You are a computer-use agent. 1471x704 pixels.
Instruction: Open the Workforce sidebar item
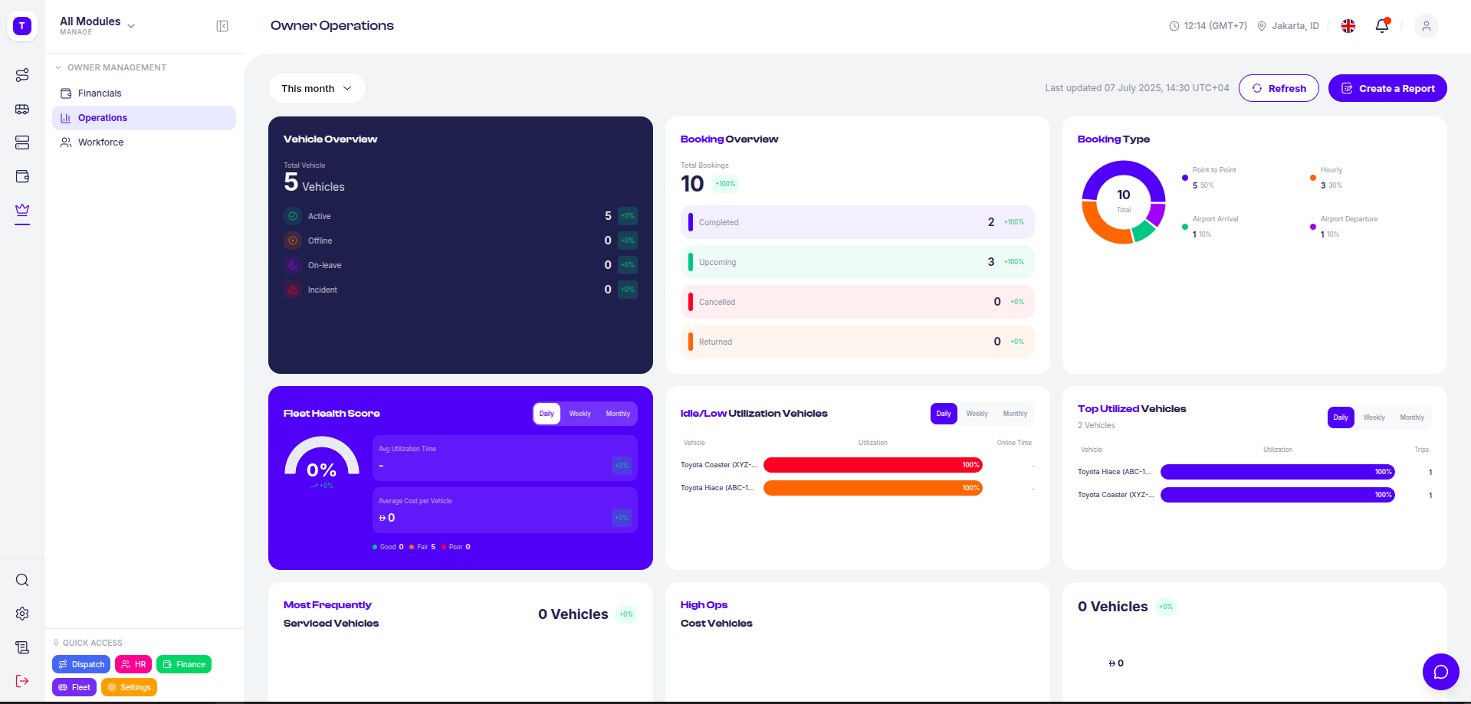pyautogui.click(x=100, y=142)
